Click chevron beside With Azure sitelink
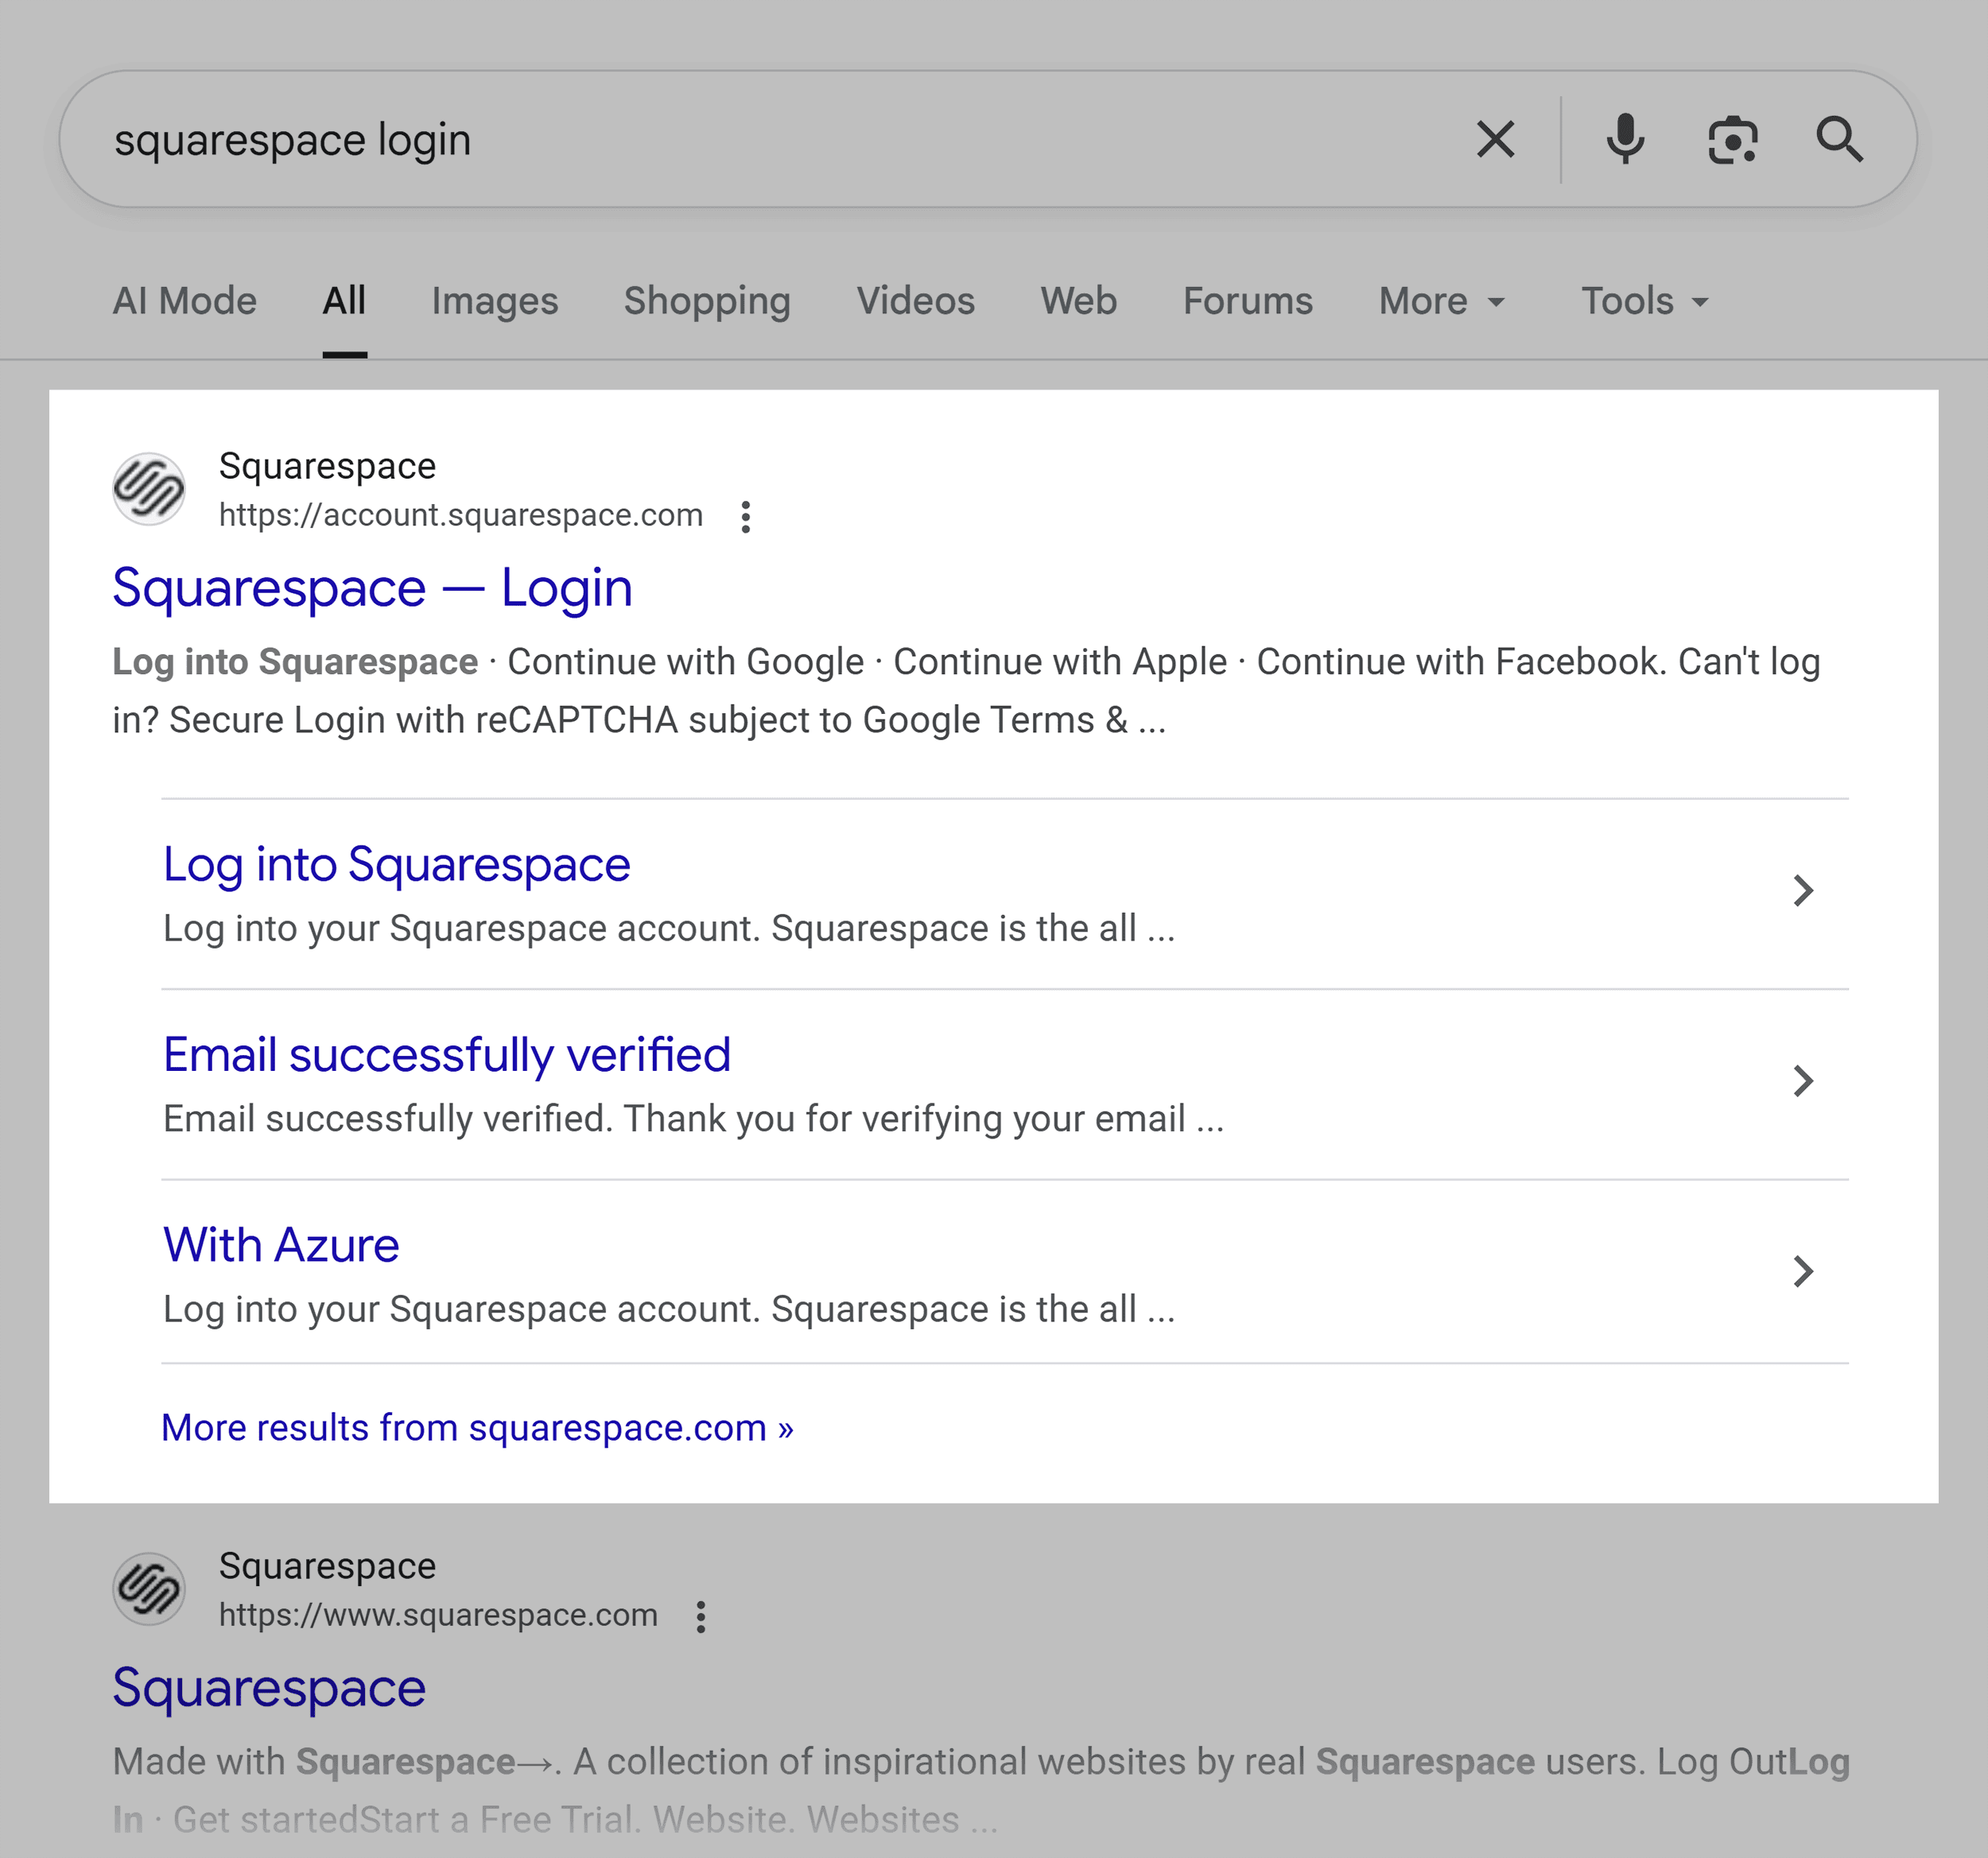Screen dimensions: 1988x1858 pyautogui.click(x=1802, y=1271)
